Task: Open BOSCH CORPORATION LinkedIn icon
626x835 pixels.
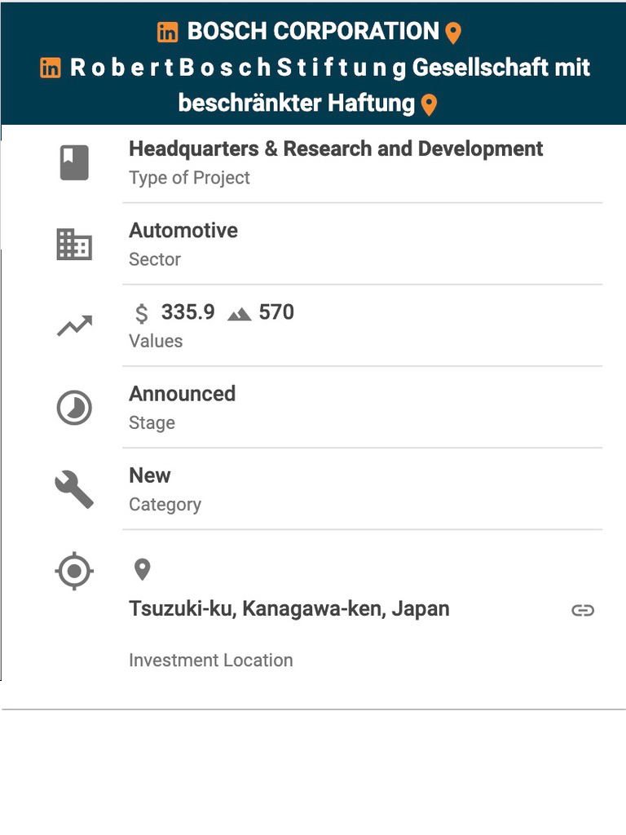Action: 167,33
